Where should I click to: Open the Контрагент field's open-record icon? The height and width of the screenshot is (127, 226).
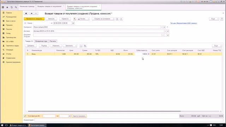[164, 27]
